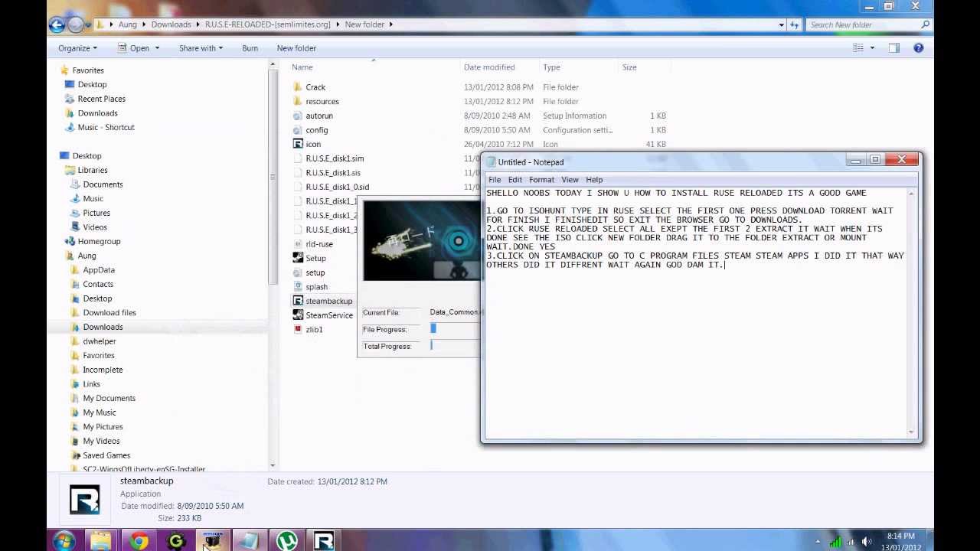Select AppData folder in tree
This screenshot has width=980, height=551.
coord(99,270)
